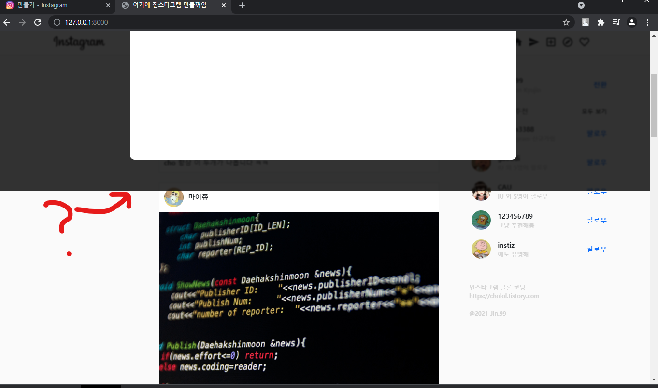Click the 'IU 외 5명이 팔로우' text
Screen dimensions: 658x388
[523, 197]
